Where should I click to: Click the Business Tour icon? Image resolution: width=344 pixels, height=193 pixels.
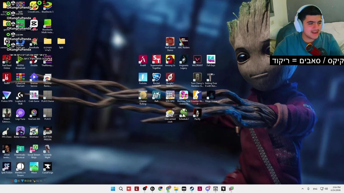[184, 98]
